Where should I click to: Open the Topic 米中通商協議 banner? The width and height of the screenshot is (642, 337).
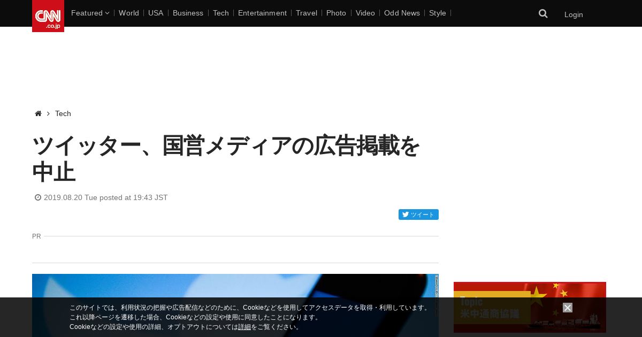[530, 307]
